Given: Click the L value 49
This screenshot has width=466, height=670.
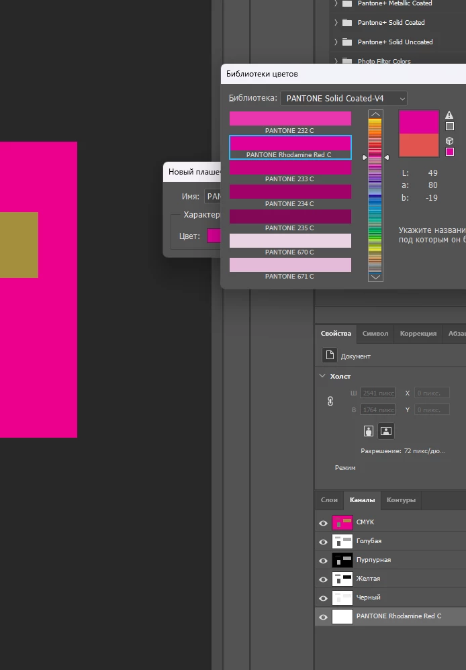Looking at the screenshot, I should (432, 173).
